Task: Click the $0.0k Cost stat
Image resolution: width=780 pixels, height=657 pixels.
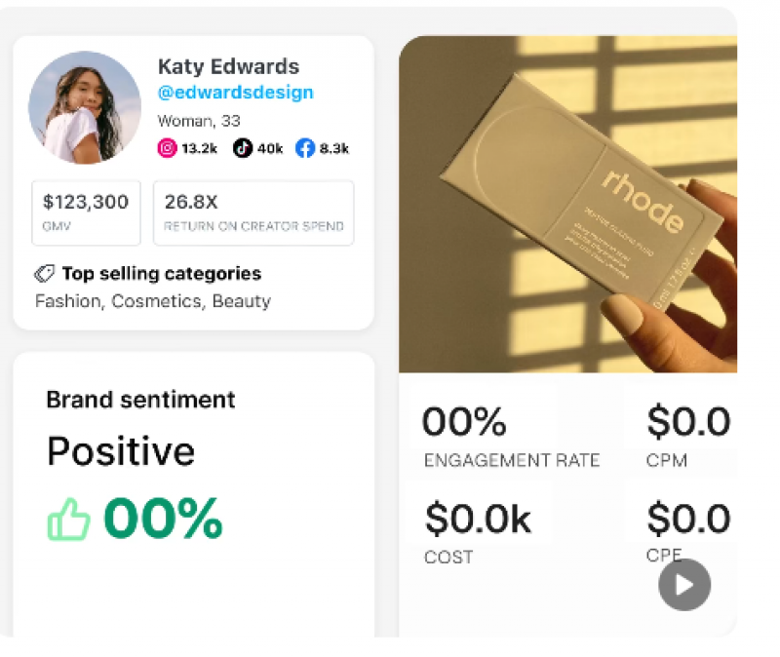Action: tap(478, 531)
